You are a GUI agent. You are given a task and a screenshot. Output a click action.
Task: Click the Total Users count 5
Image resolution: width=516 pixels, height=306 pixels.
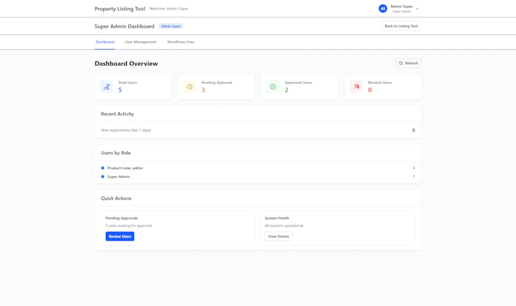(x=120, y=90)
